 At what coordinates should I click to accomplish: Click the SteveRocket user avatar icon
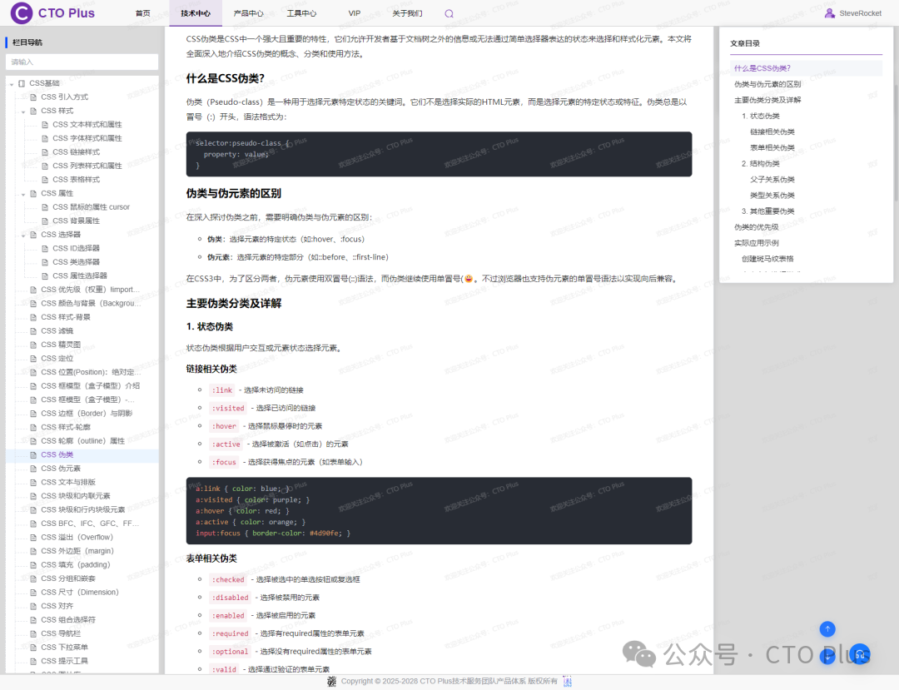click(829, 13)
